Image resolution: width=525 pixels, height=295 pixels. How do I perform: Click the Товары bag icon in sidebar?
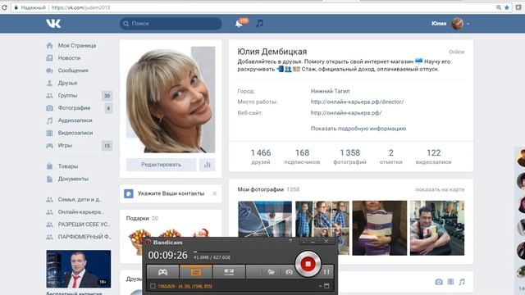[x=49, y=166]
